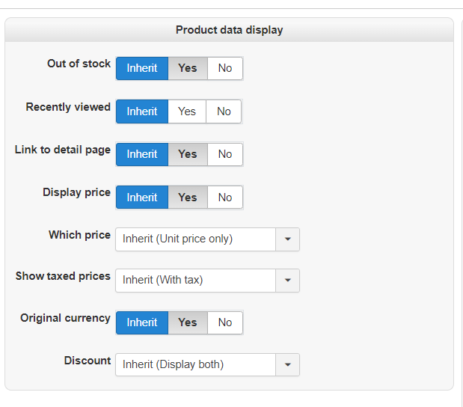Expand the Show taxed prices dropdown arrow

[x=287, y=281]
